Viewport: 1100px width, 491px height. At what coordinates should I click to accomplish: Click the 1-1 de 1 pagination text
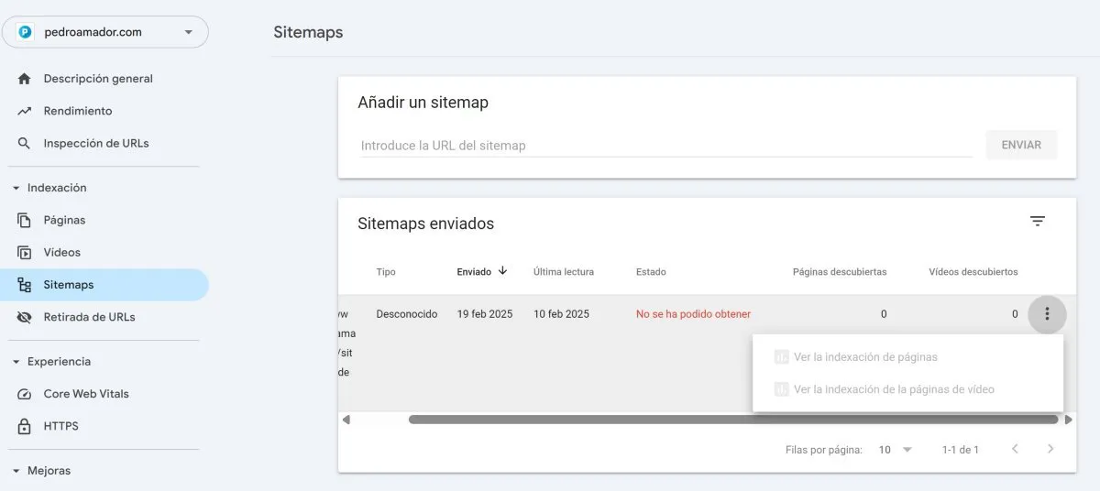[x=961, y=450]
